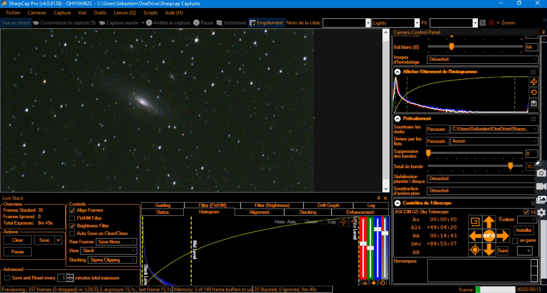Click the histogram auto-stretch lightning icon in Camera Control Panel
Image resolution: width=547 pixels, height=293 pixels.
(x=534, y=82)
